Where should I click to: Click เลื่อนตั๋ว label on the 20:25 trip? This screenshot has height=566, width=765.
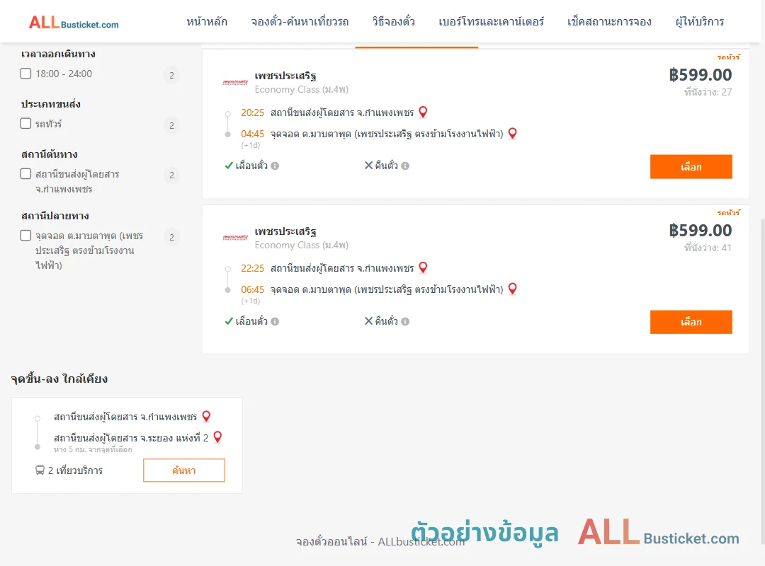[x=251, y=166]
